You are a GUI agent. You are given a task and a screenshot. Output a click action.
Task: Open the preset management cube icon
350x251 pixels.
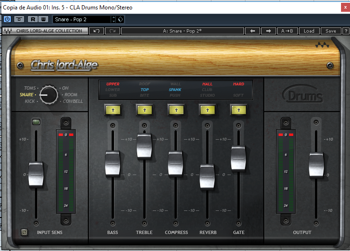click(x=121, y=19)
